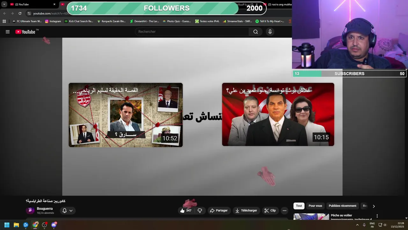The image size is (408, 230).
Task: Open File Explorer from the taskbar
Action: (16, 225)
